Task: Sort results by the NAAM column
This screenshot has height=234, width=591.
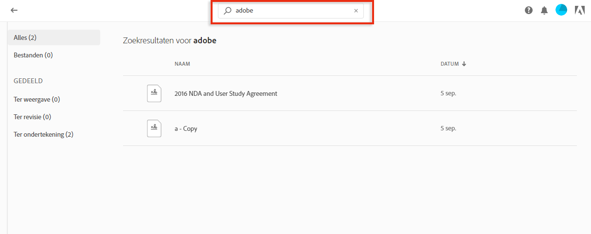Action: tap(182, 64)
